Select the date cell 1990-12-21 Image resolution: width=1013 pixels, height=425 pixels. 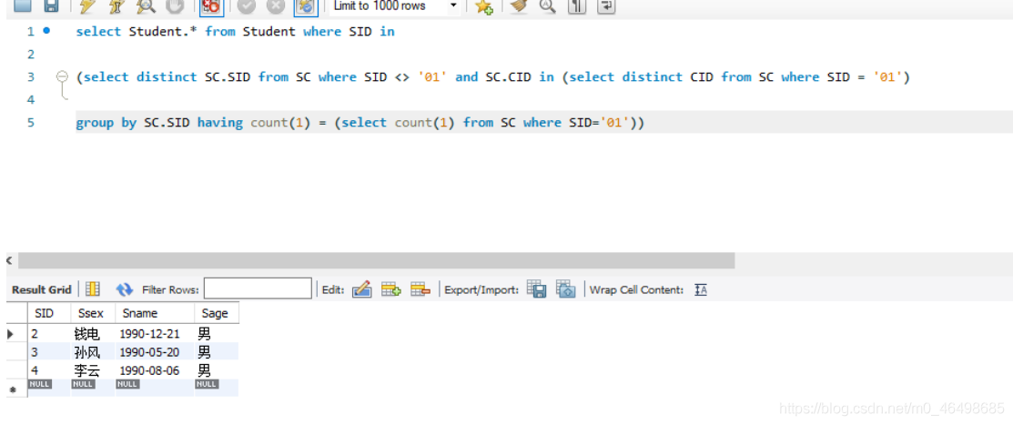pos(155,334)
